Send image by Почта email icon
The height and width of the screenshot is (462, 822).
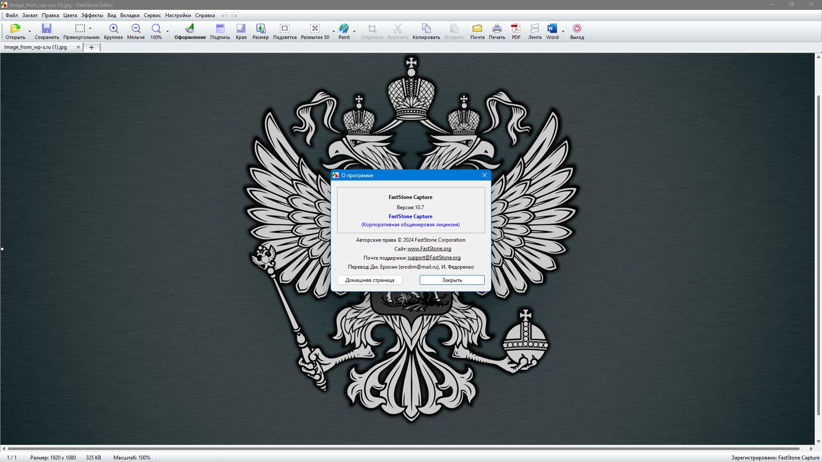(x=477, y=28)
